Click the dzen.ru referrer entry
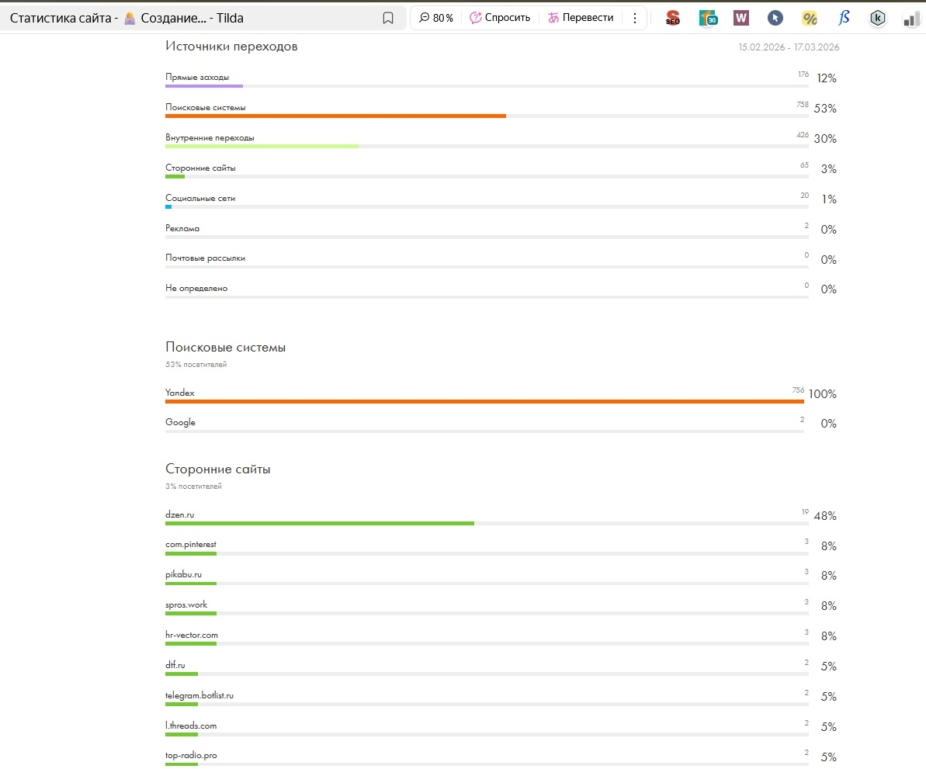This screenshot has height=769, width=926. click(x=179, y=514)
